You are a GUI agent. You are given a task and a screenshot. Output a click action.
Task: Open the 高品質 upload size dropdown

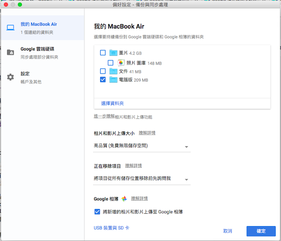142,147
